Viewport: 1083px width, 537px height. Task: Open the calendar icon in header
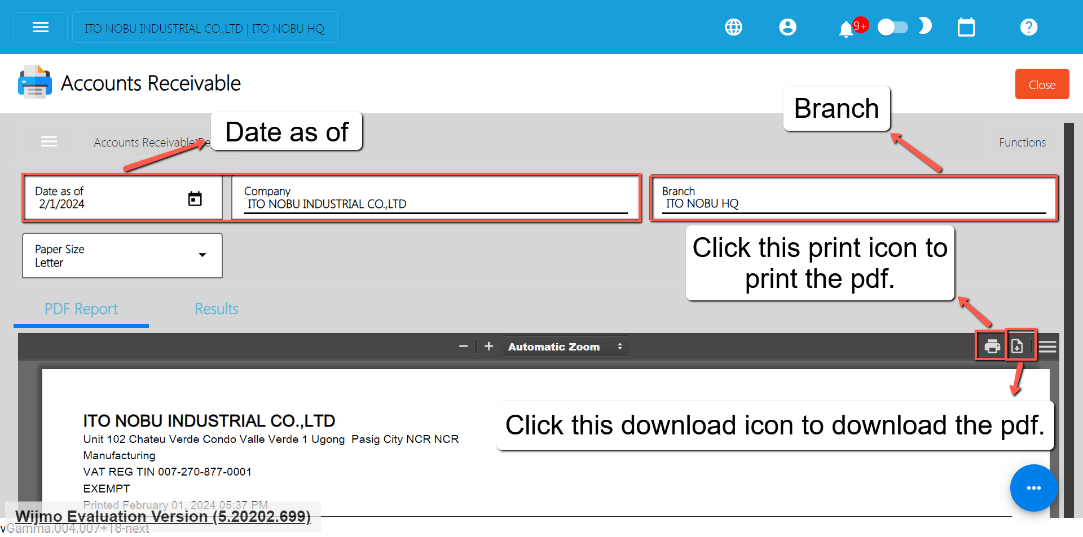pos(966,27)
